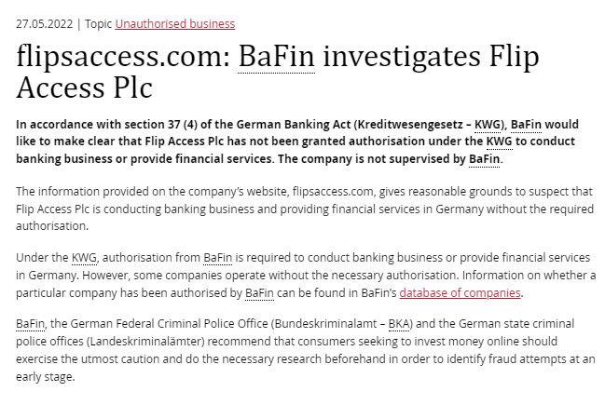Click KWG in 'authorisation under the KWG'
The height and width of the screenshot is (405, 605).
pyautogui.click(x=501, y=142)
